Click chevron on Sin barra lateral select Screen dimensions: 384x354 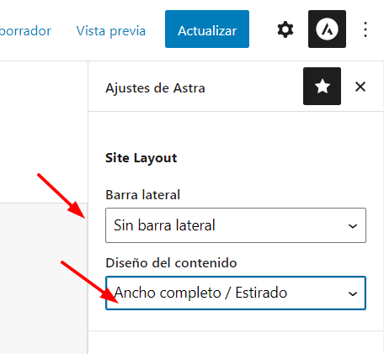click(x=353, y=226)
